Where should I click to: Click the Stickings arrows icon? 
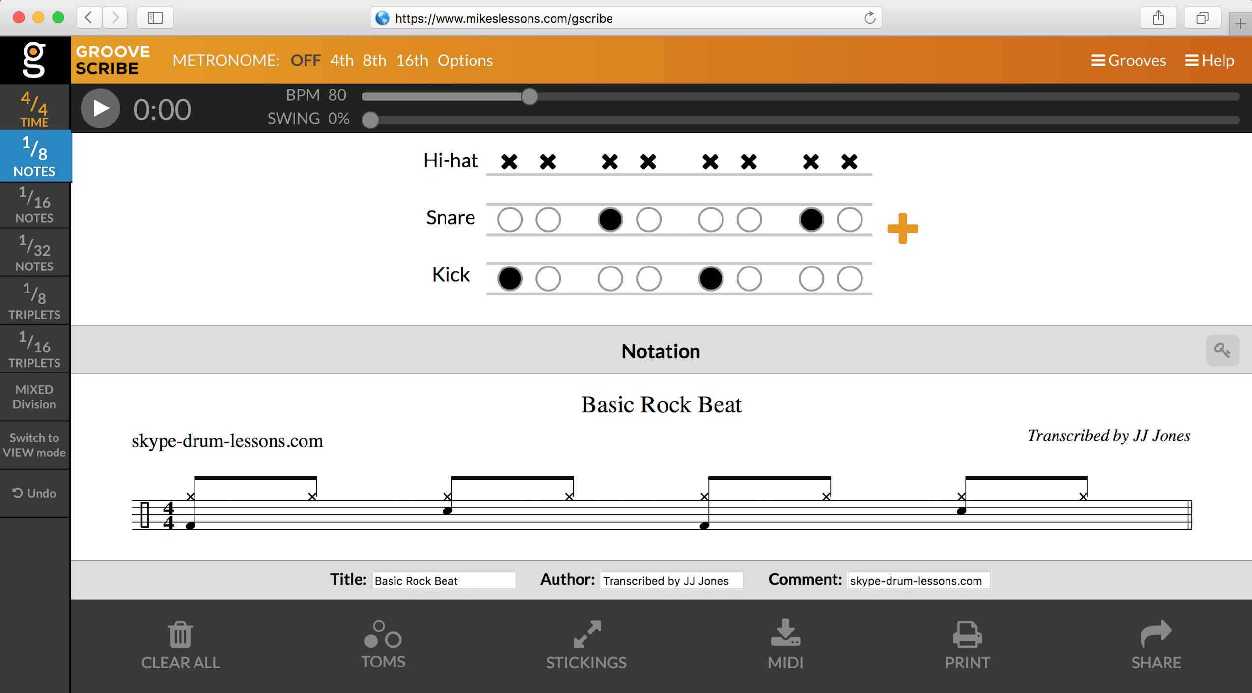point(587,634)
